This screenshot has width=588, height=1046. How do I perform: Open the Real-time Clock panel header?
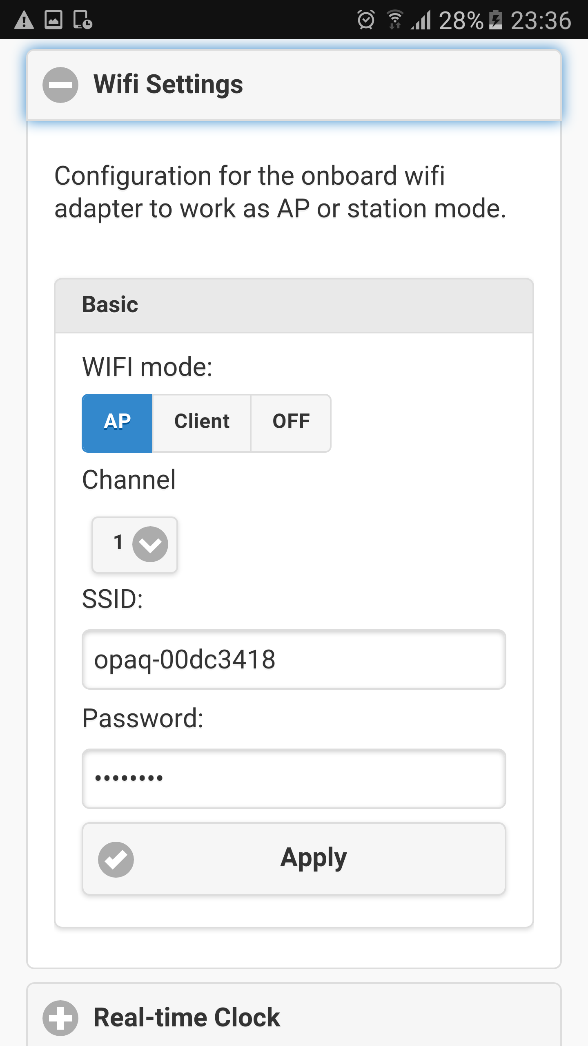(294, 1015)
